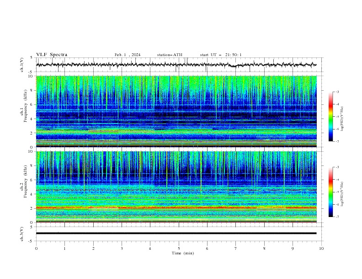Click the "-3" tick on the ch.1 color bar
Viewport: 362px width, 279px height.
pyautogui.click(x=337, y=92)
